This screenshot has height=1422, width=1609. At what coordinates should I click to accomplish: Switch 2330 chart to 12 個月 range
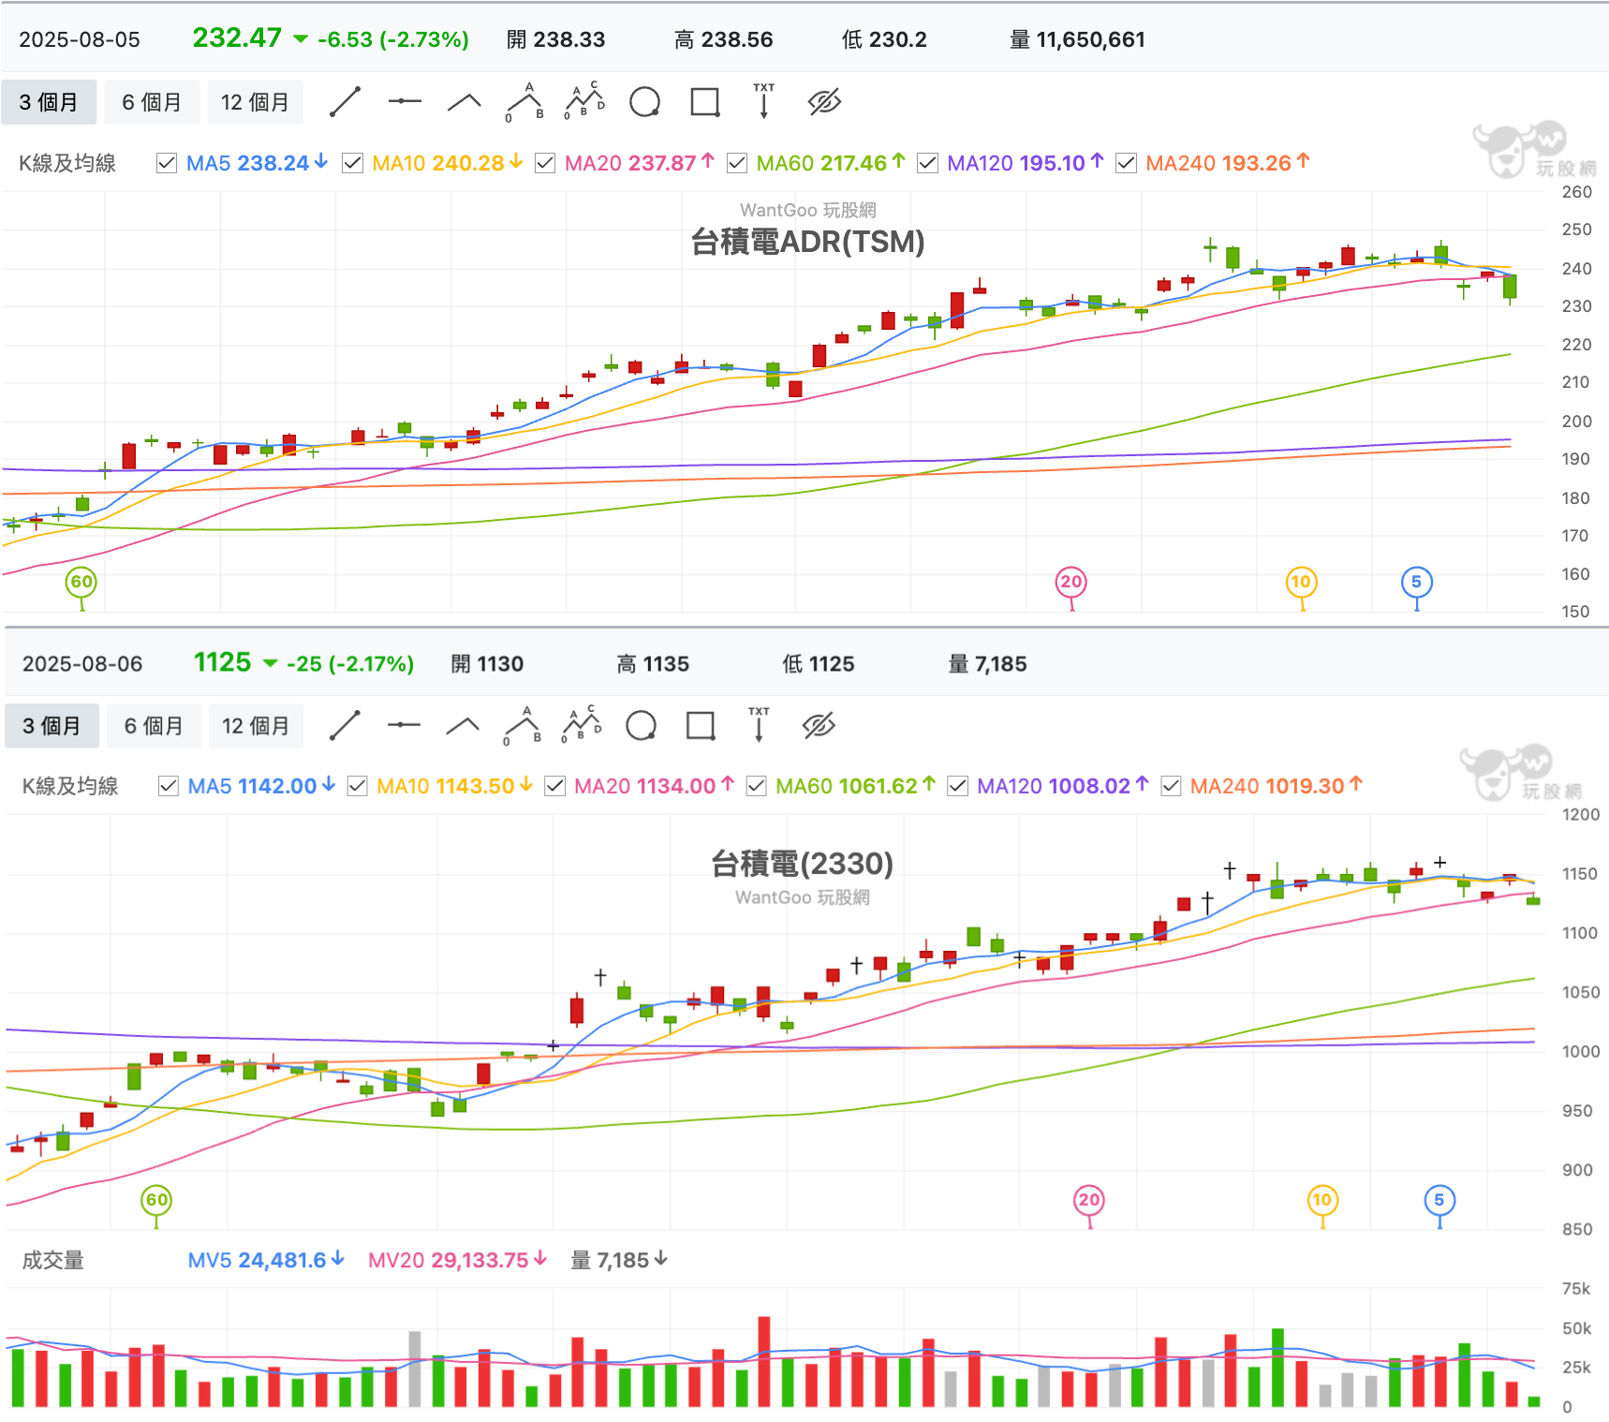coord(255,726)
